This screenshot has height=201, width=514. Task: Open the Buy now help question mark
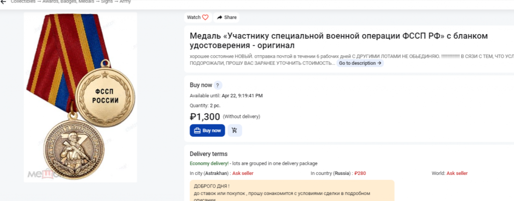tap(218, 85)
